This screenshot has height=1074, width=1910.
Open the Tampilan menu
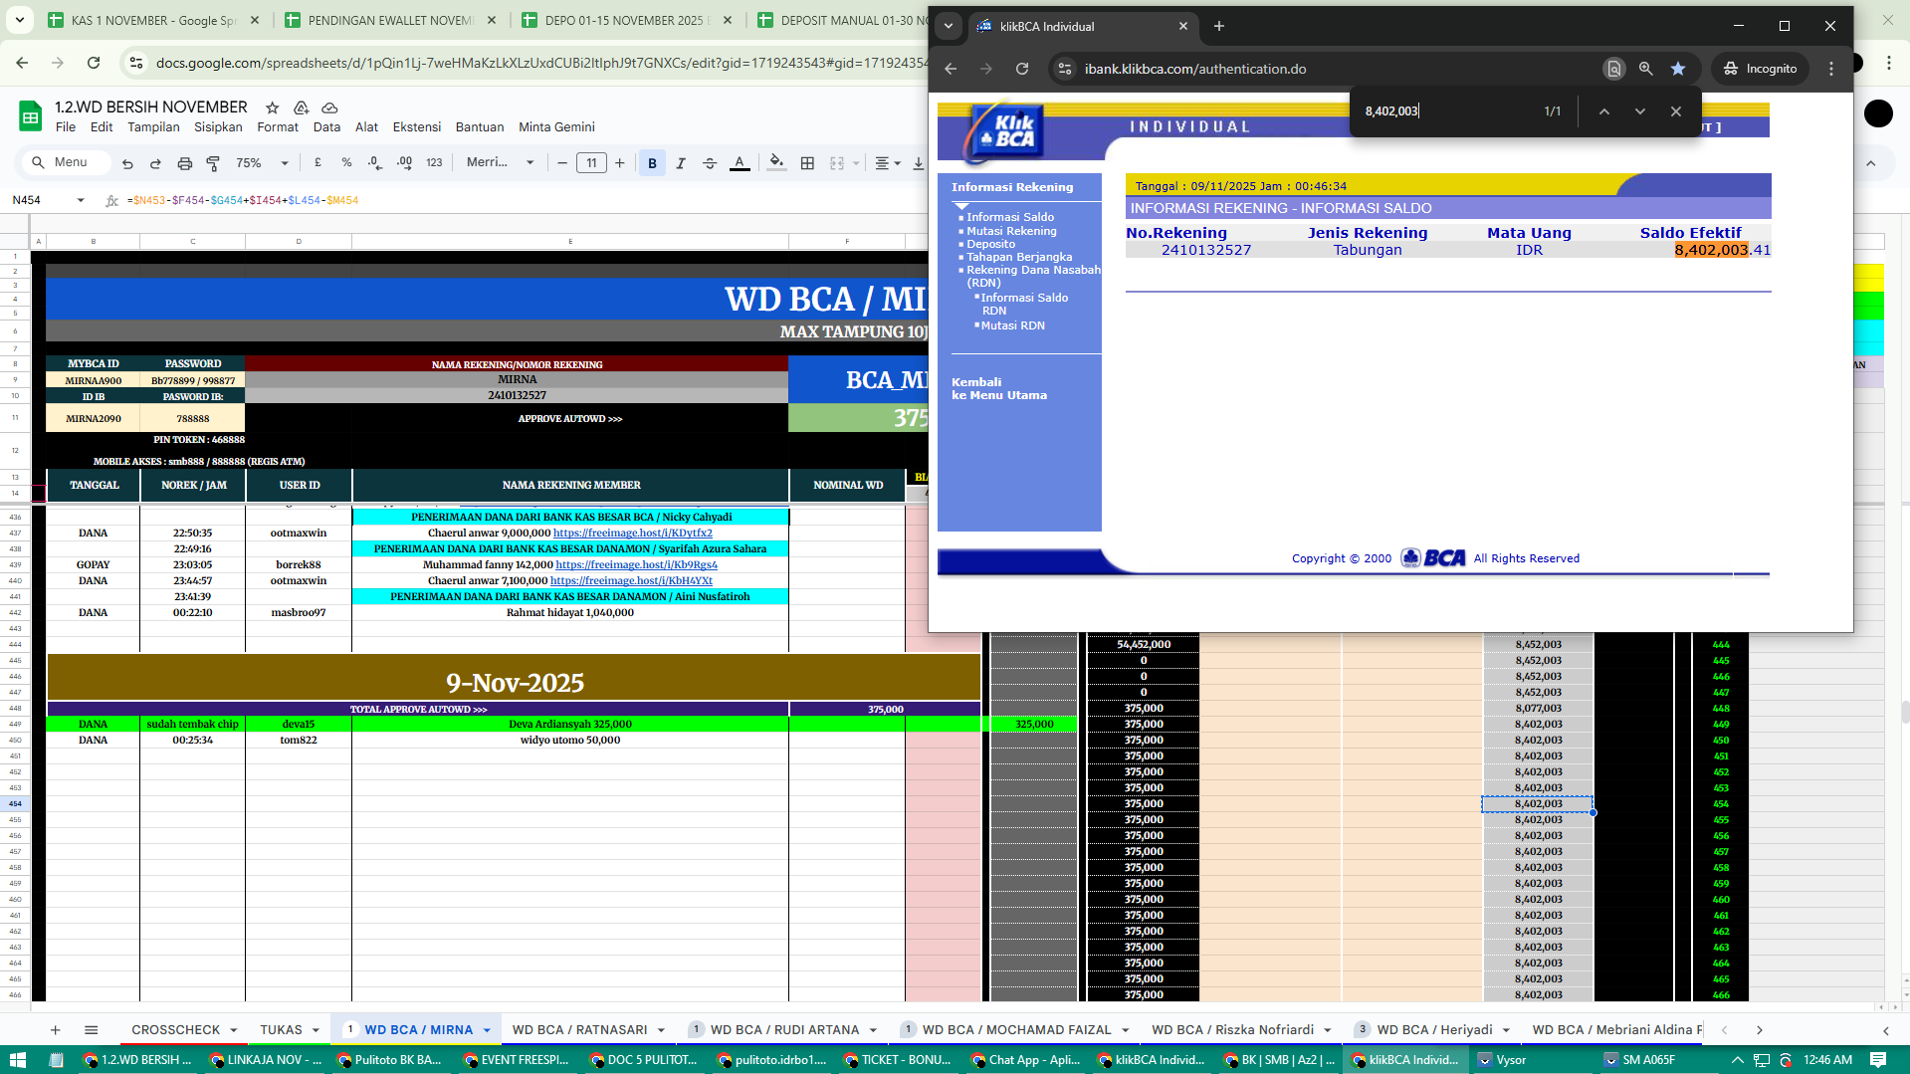click(153, 127)
